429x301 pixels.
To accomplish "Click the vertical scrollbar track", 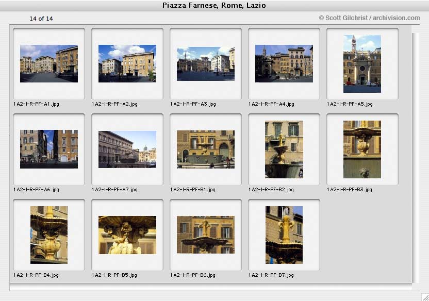I will tap(415, 158).
